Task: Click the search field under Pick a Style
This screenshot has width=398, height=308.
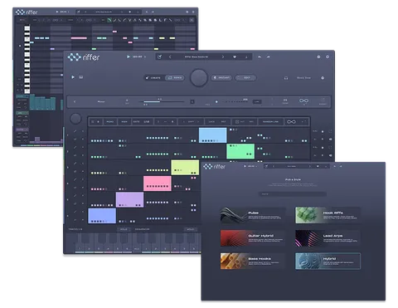Action: [293, 194]
